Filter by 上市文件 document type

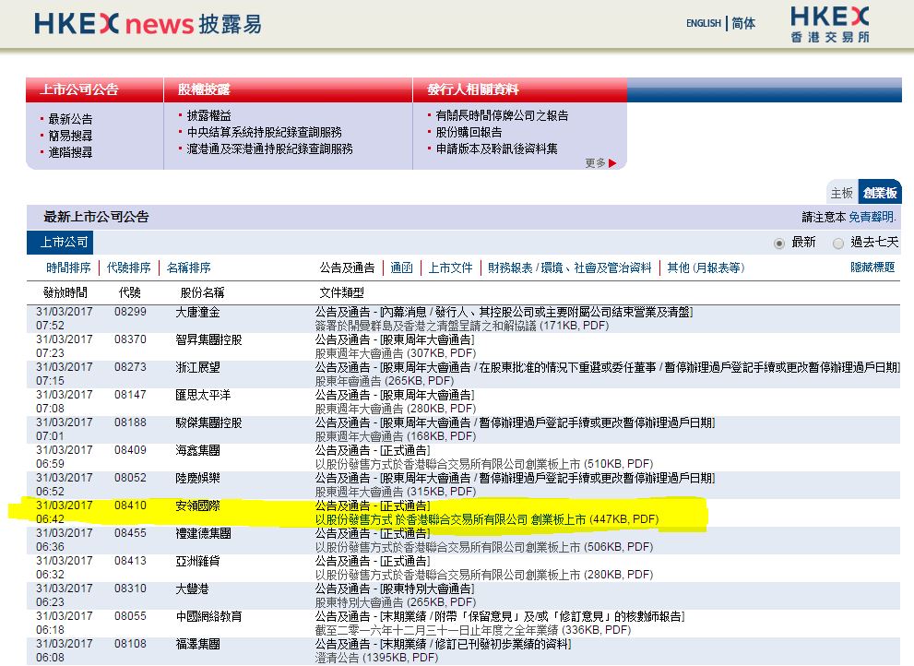(x=451, y=268)
